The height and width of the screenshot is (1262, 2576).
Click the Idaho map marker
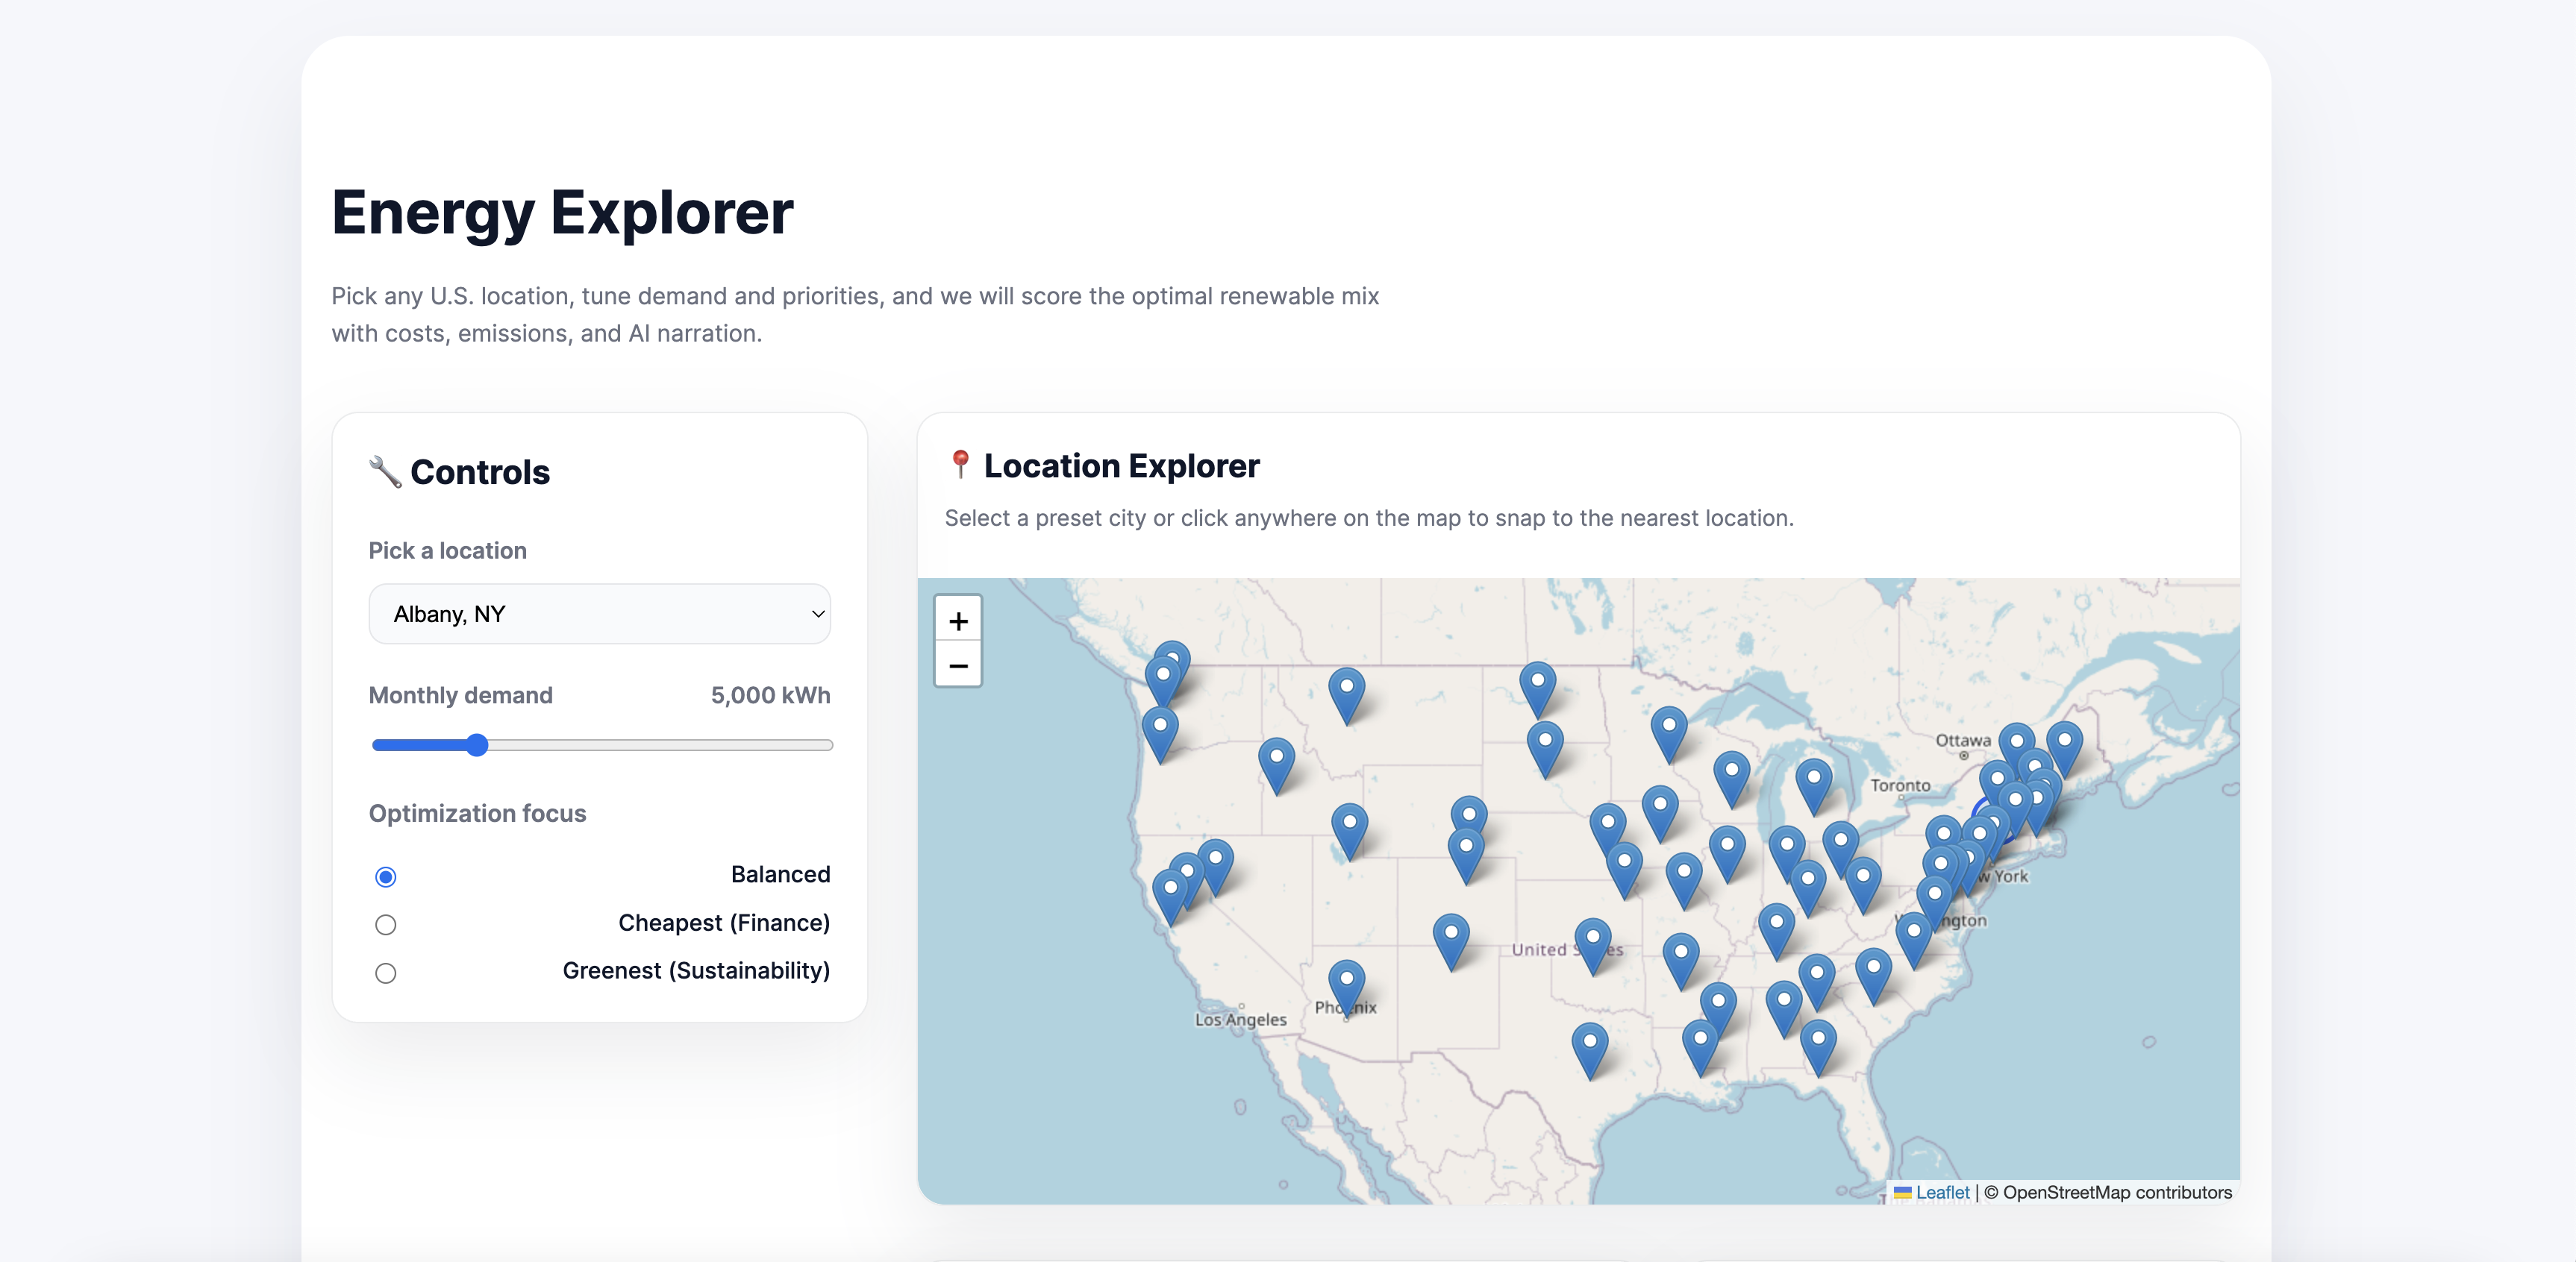click(x=1276, y=759)
